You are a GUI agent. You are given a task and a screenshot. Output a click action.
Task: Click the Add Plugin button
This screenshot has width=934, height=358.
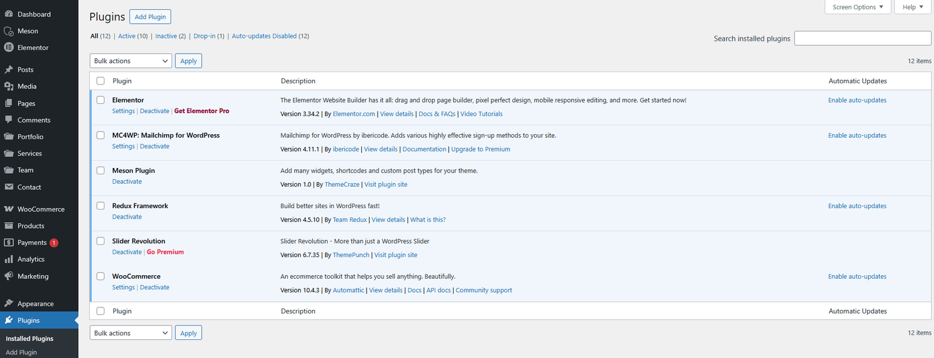150,17
